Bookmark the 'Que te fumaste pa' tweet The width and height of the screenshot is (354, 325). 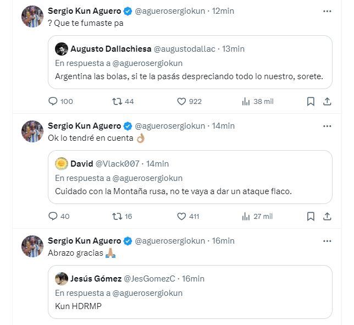[311, 101]
